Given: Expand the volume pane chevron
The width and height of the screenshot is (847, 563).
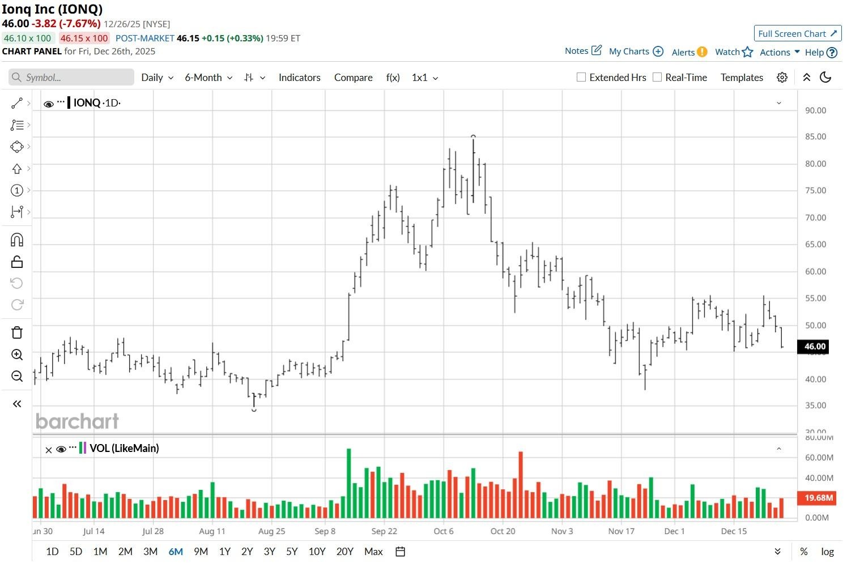Looking at the screenshot, I should 779,449.
